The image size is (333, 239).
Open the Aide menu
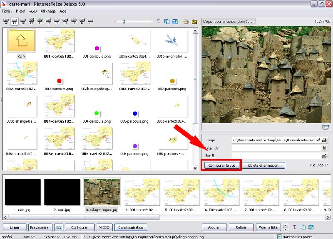coord(63,11)
